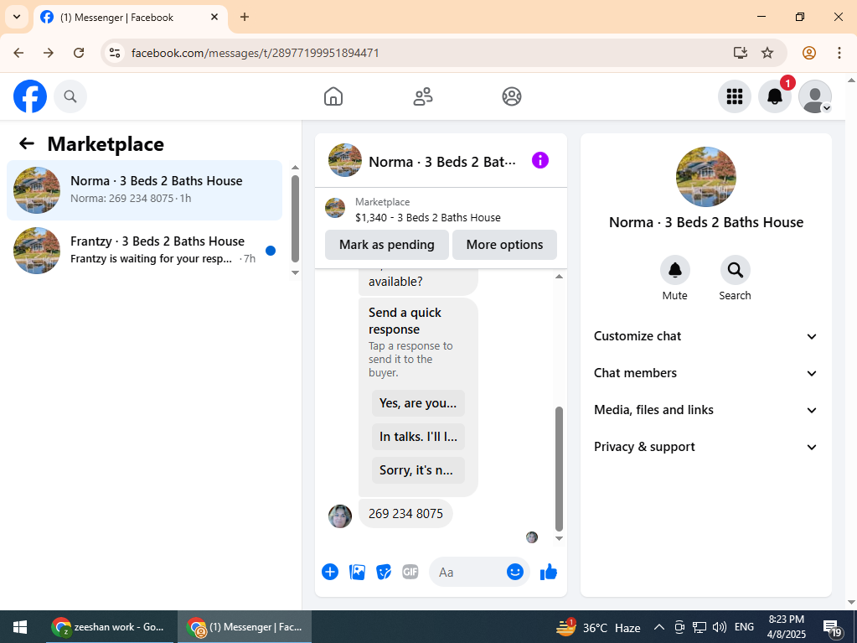Open Facebook search magnifier
Image resolution: width=857 pixels, height=643 pixels.
point(70,96)
